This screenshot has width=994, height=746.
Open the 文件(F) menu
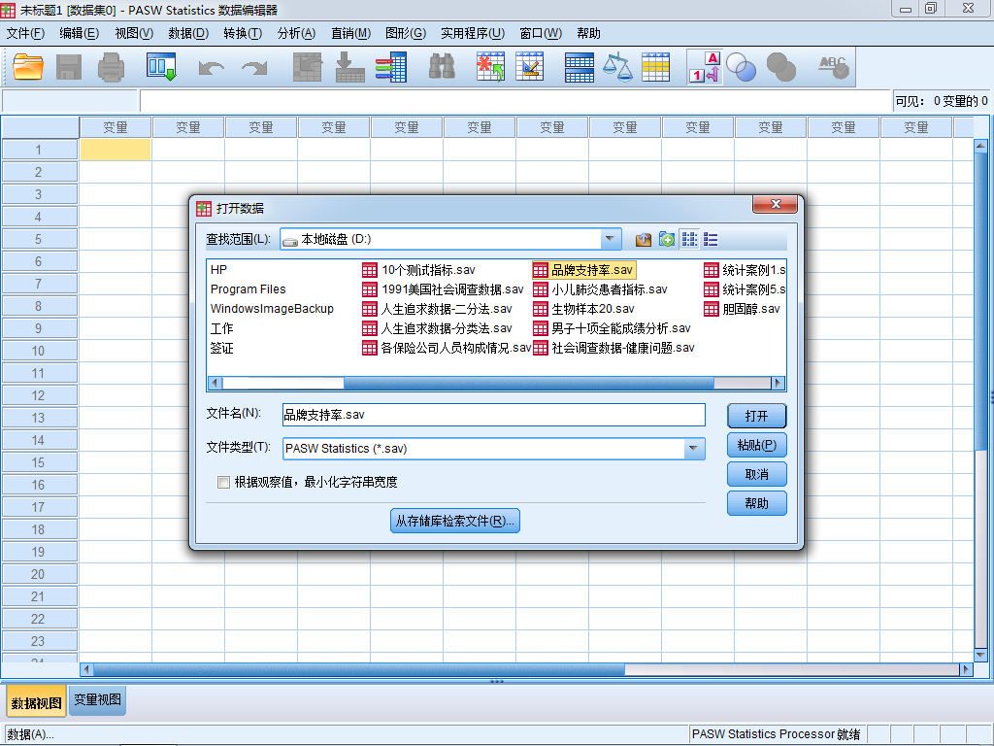click(25, 33)
